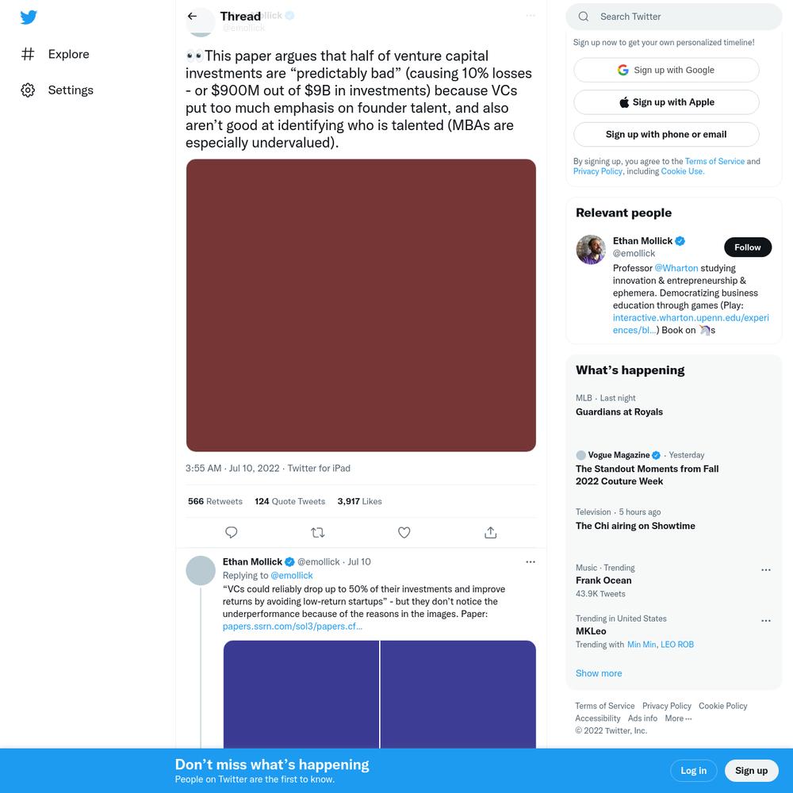Open options for Frank Ocean trend
793x793 pixels.
[766, 570]
